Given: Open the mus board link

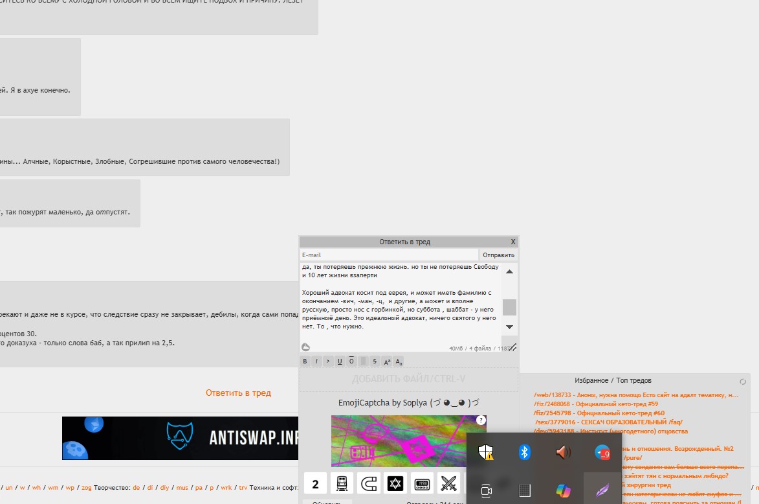Looking at the screenshot, I should [182, 488].
